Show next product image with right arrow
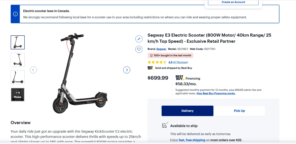Screen dimensions: 296x144 (x=127, y=70)
